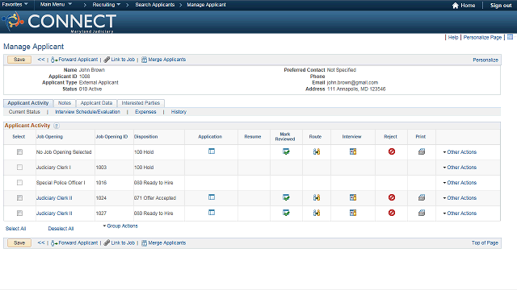Image resolution: width=517 pixels, height=290 pixels.
Task: Click top Merge Applicants toolbar link
Action: click(x=163, y=60)
